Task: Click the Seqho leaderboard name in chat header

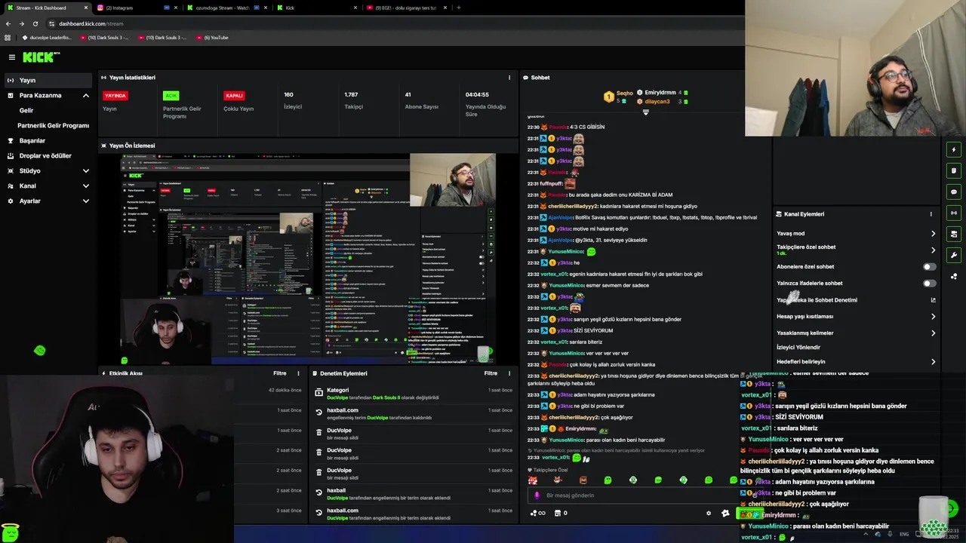Action: pyautogui.click(x=624, y=94)
